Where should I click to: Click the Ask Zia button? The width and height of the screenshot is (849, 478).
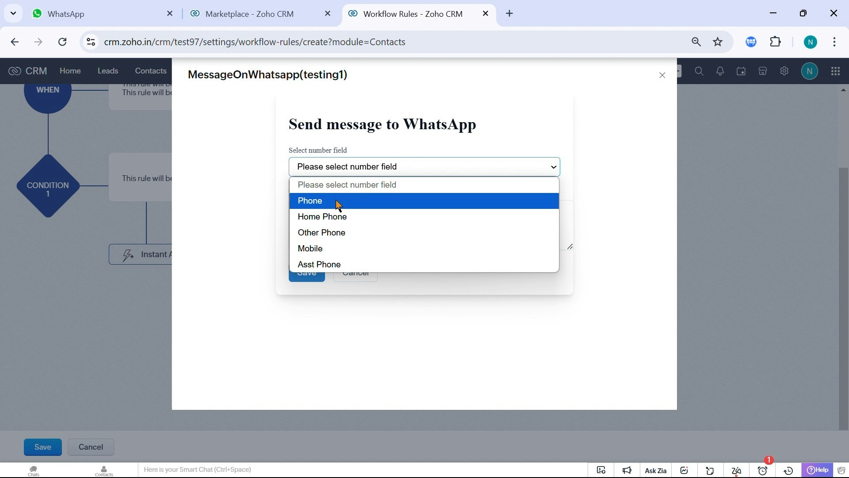(655, 471)
